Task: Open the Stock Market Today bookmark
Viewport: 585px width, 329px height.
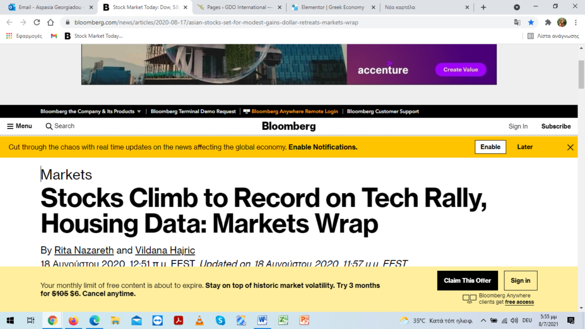Action: 94,36
